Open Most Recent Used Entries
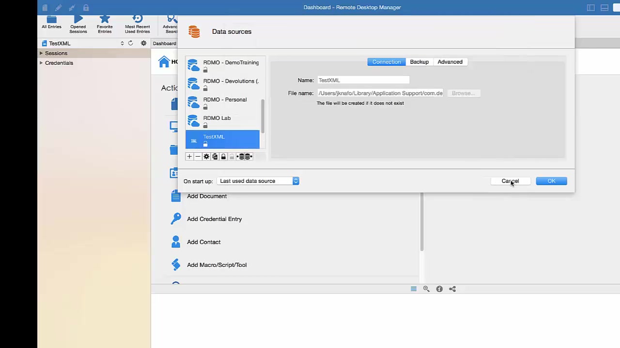Viewport: 620px width, 348px height. pos(138,25)
